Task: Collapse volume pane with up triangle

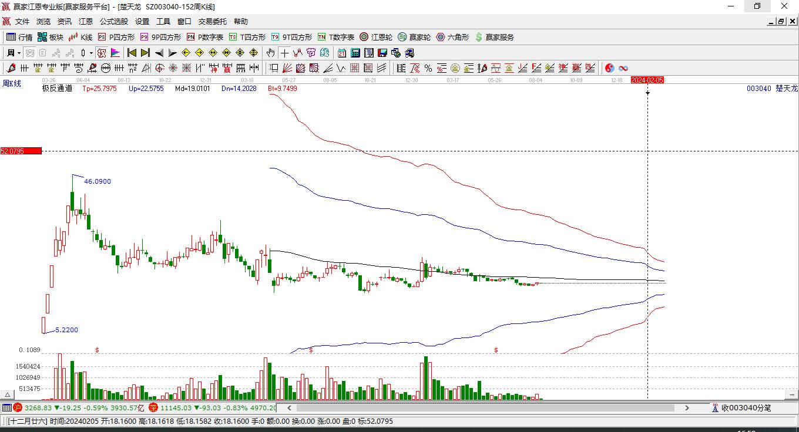Action: pyautogui.click(x=8, y=394)
